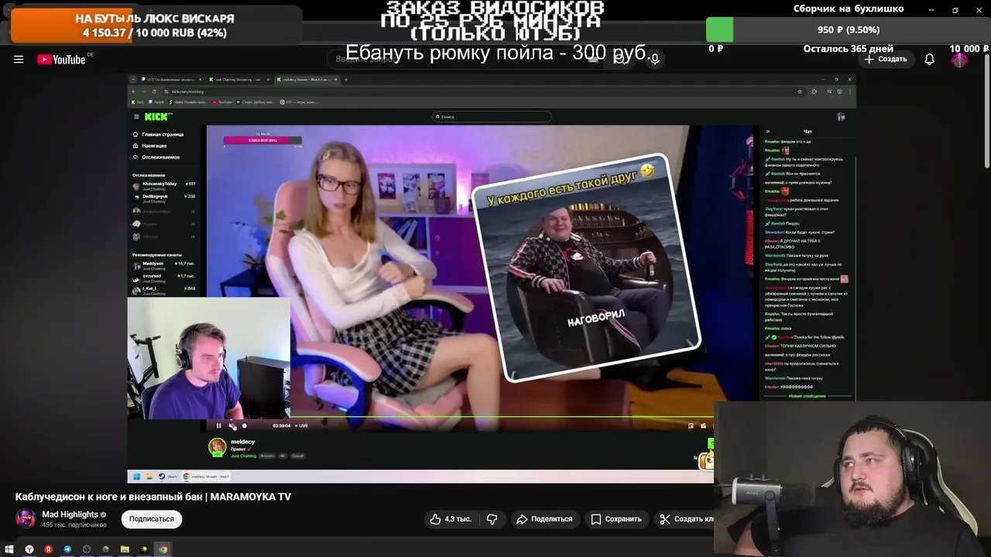Open File Explorer from the taskbar
The width and height of the screenshot is (991, 557).
tap(125, 549)
